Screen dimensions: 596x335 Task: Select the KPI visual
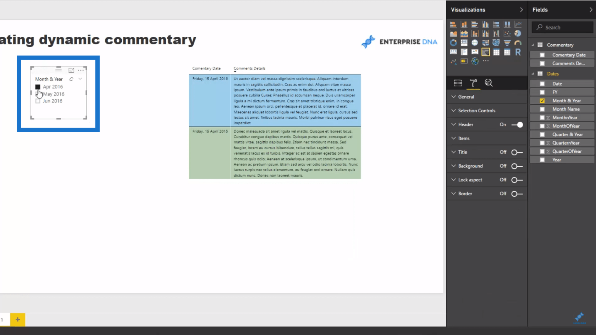point(475,52)
